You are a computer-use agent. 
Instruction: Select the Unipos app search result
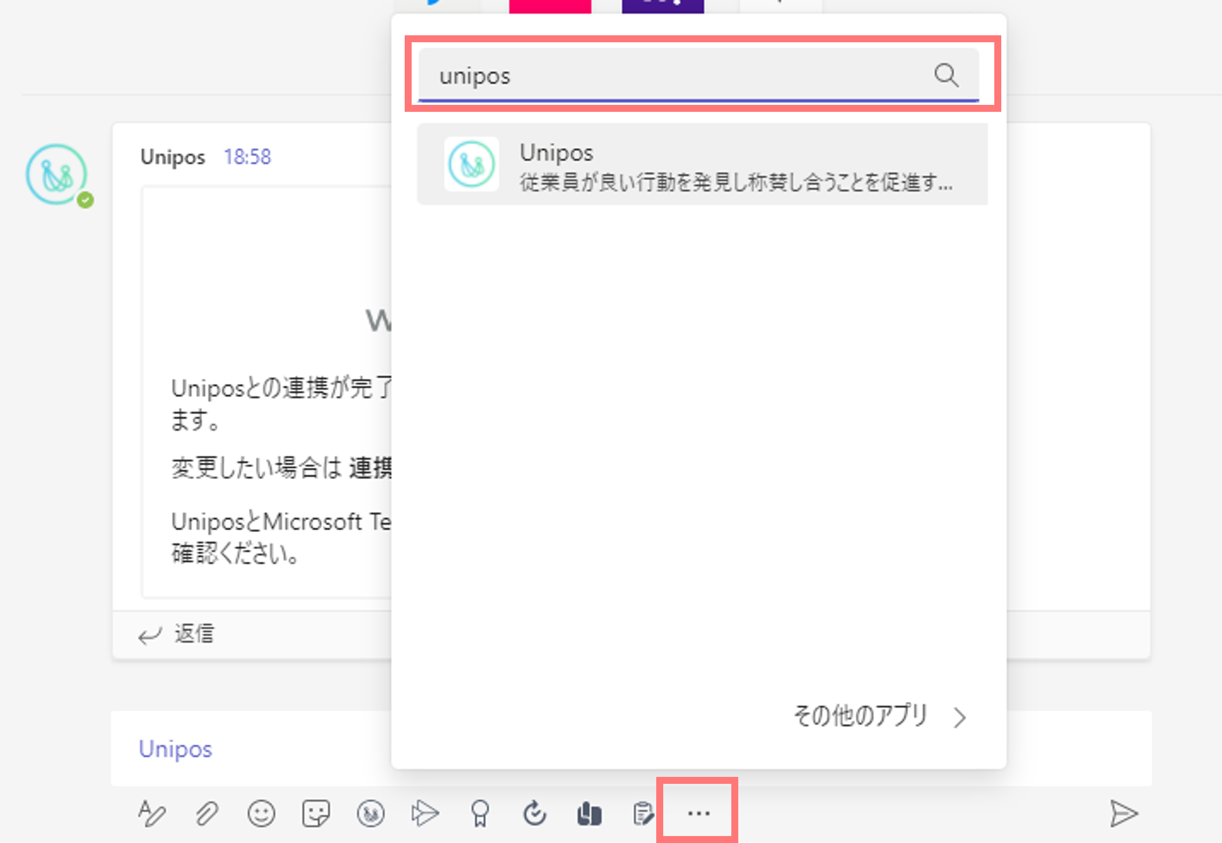pyautogui.click(x=702, y=164)
